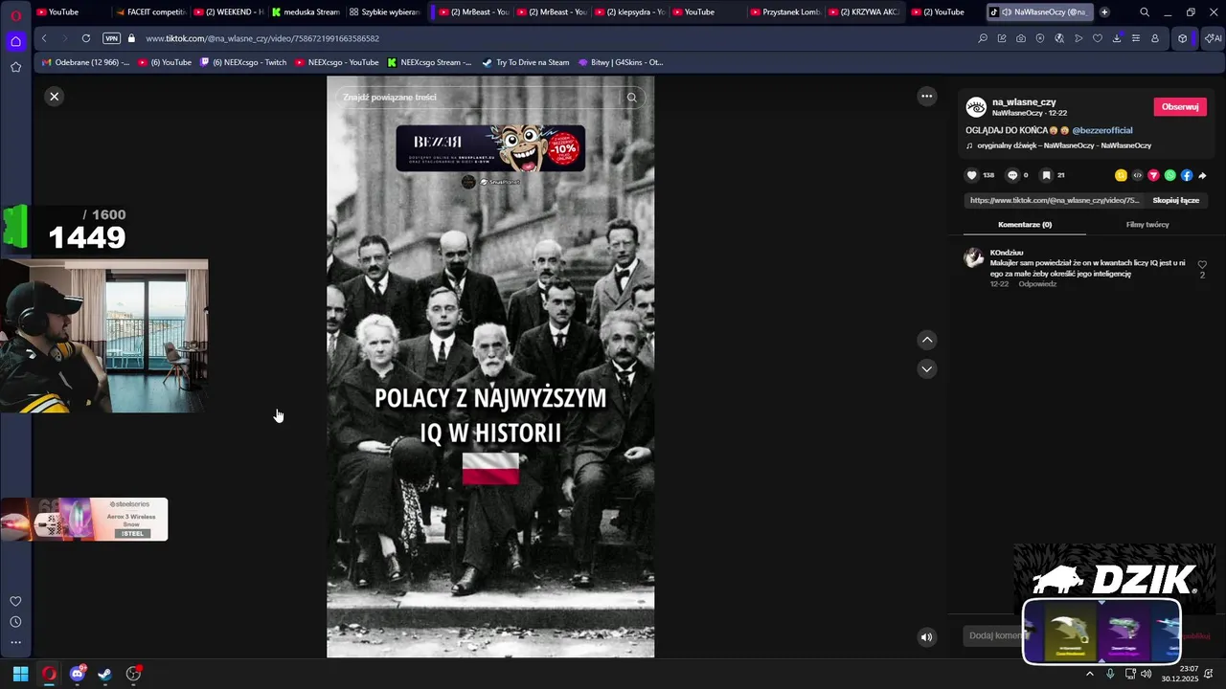Image resolution: width=1226 pixels, height=689 pixels.
Task: Open the sidebar Home icon
Action: 15,41
